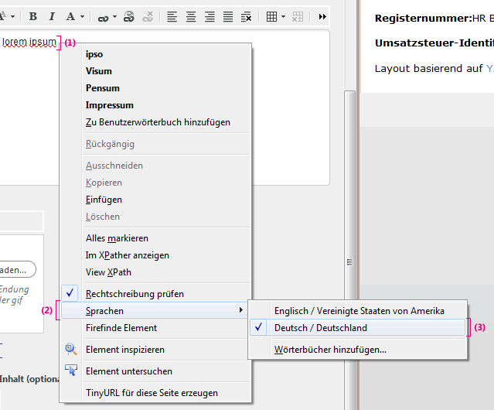Click 'Layout basierend auf' text on page
The width and height of the screenshot is (494, 410).
click(428, 68)
